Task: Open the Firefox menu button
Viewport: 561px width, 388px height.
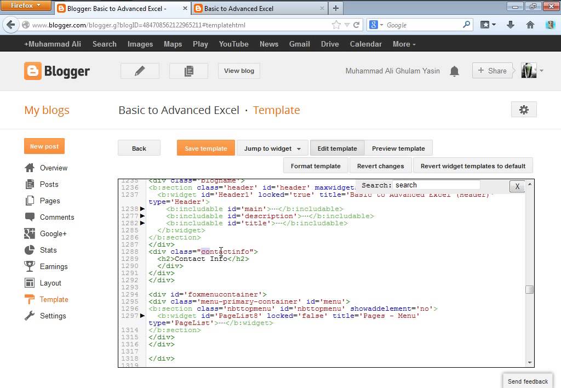Action: point(26,5)
